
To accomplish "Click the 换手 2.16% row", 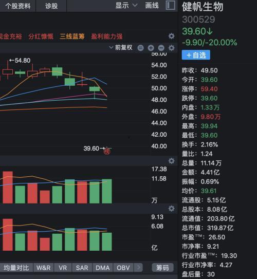I will pos(200,144).
